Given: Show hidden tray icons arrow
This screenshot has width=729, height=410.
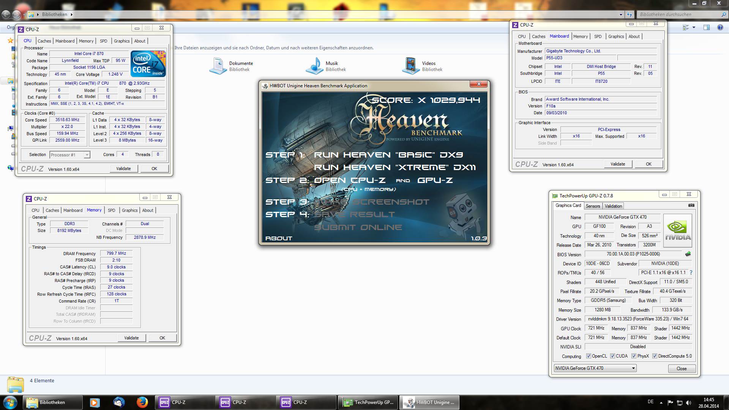Looking at the screenshot, I should click(x=661, y=402).
